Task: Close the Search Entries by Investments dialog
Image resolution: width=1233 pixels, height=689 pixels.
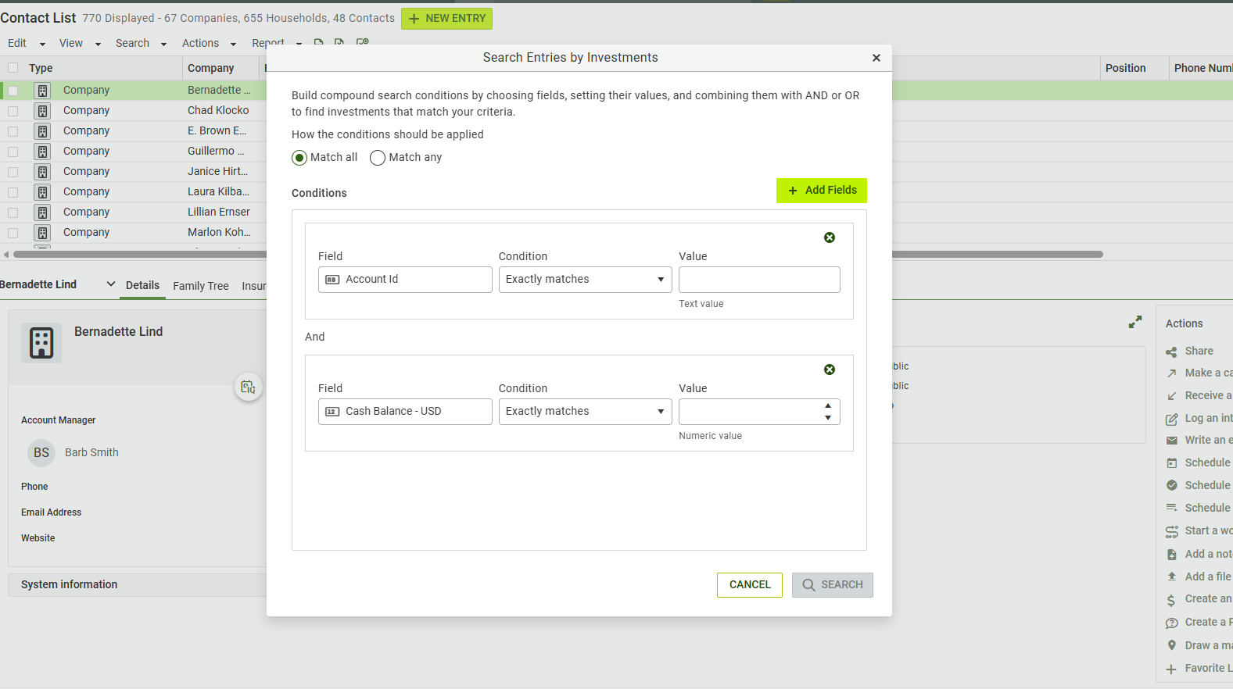Action: pos(876,58)
